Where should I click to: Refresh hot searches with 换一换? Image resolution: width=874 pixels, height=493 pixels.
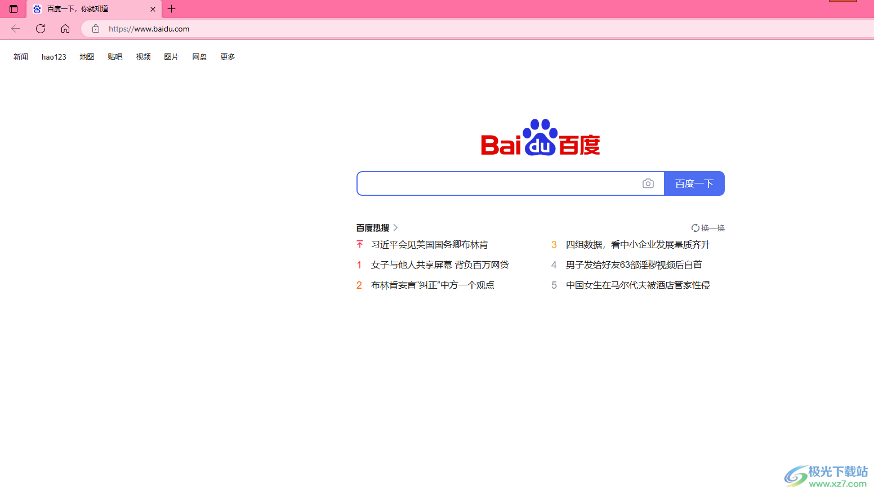pos(708,228)
